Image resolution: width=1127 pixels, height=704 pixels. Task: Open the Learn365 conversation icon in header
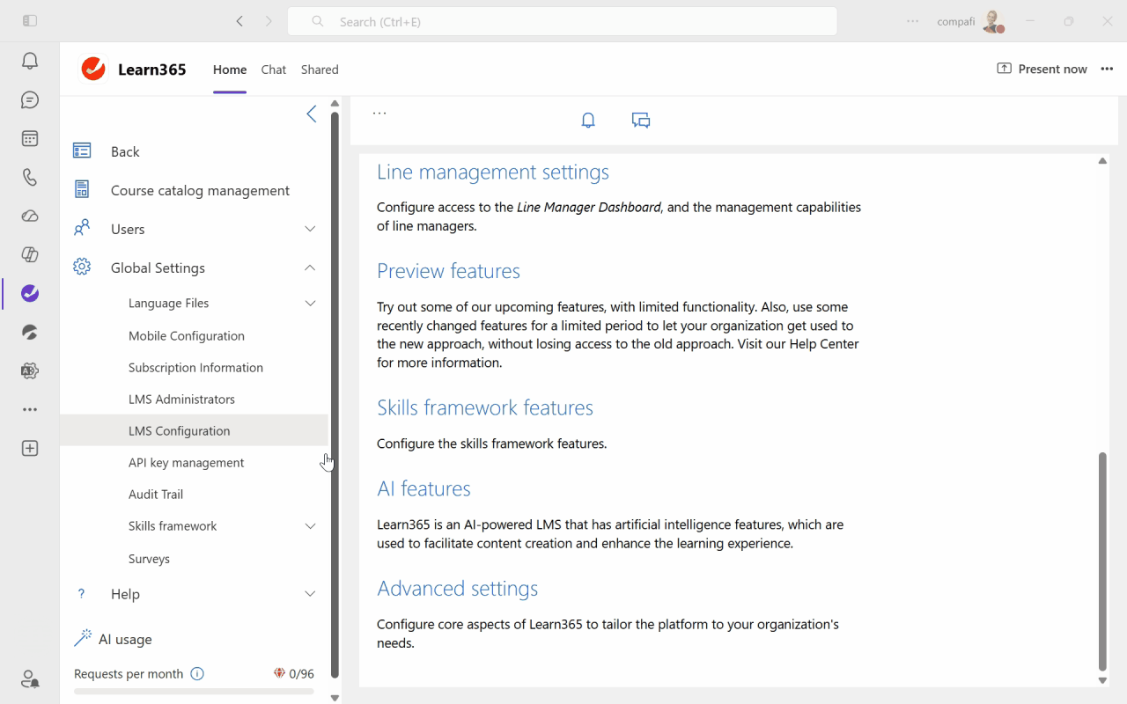641,121
